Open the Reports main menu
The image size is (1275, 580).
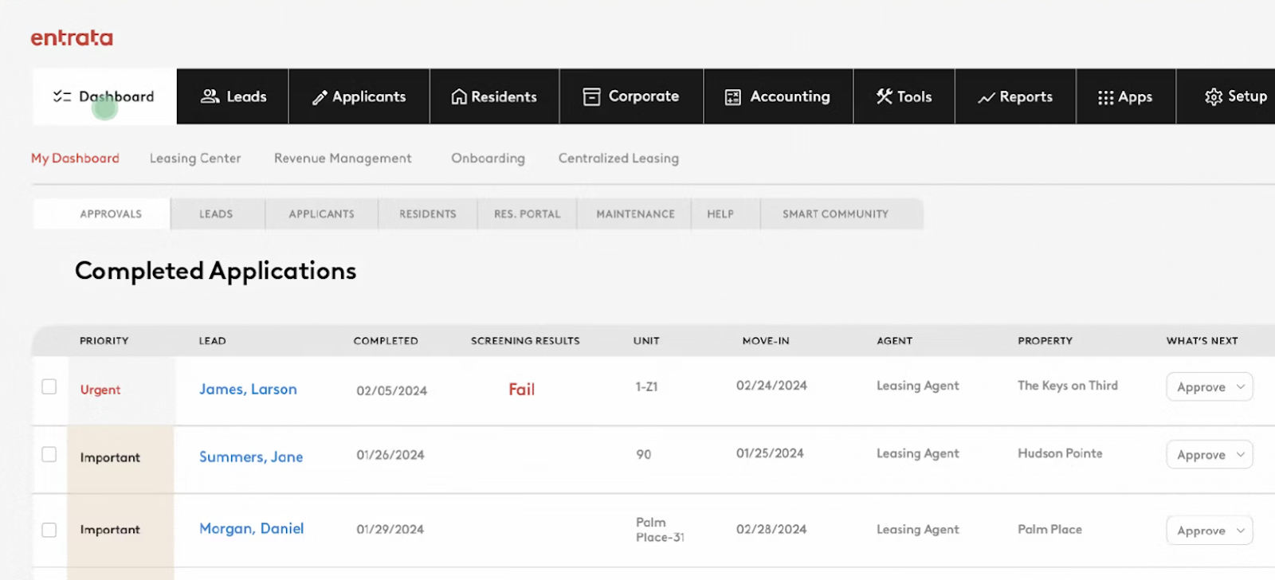point(1016,96)
